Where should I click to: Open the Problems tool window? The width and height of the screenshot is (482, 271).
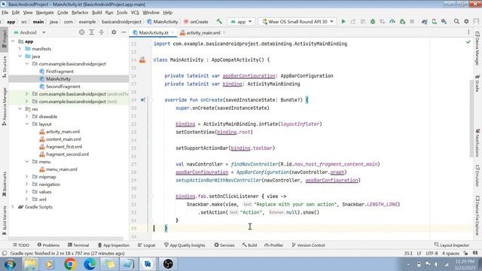coord(48,245)
